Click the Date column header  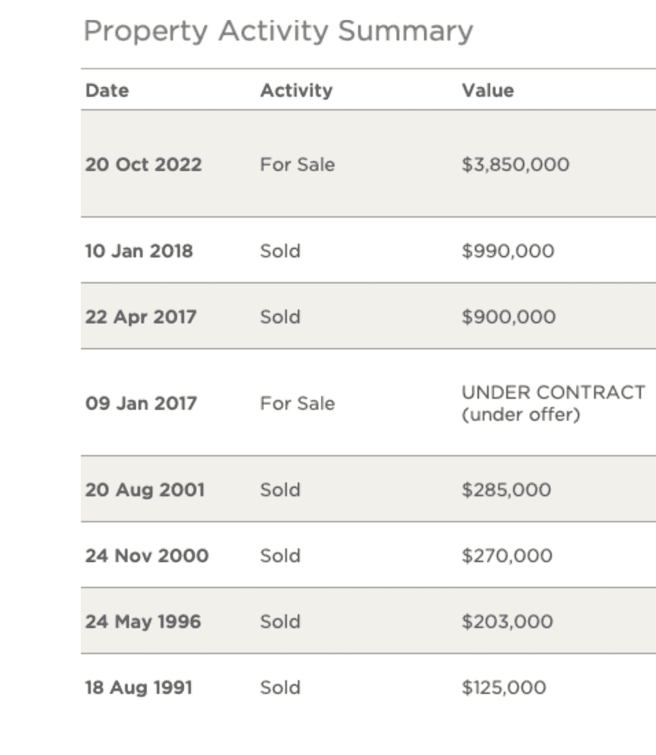(106, 91)
